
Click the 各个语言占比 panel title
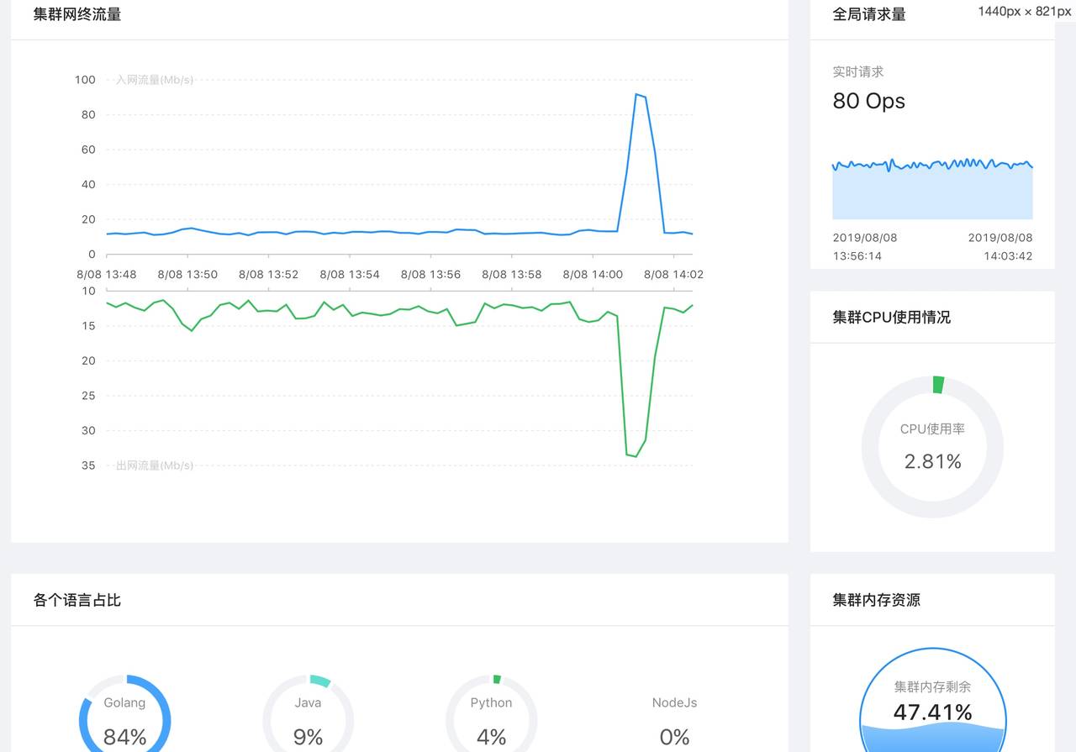pos(77,600)
